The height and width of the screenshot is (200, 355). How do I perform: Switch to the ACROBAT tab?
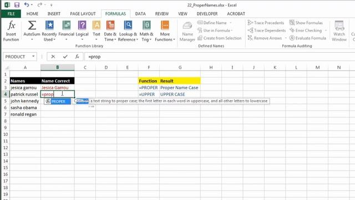236,14
